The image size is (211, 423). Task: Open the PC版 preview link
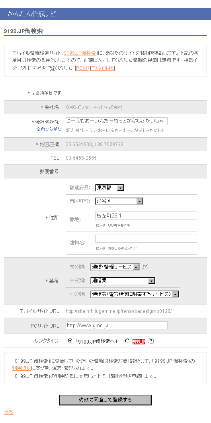coord(82,68)
